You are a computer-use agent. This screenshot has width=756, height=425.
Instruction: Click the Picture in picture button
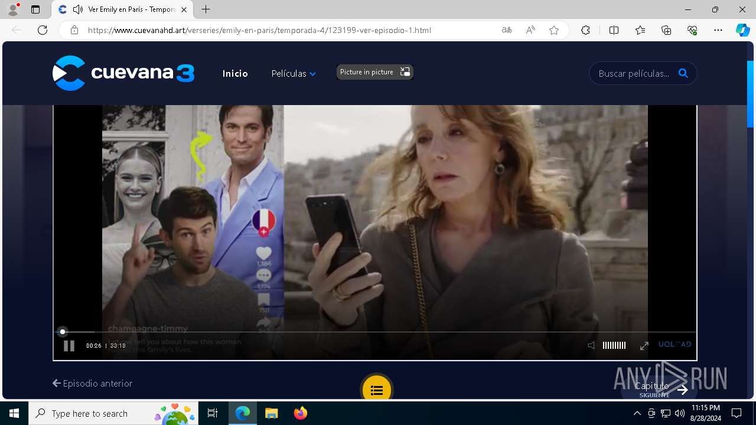pos(374,72)
